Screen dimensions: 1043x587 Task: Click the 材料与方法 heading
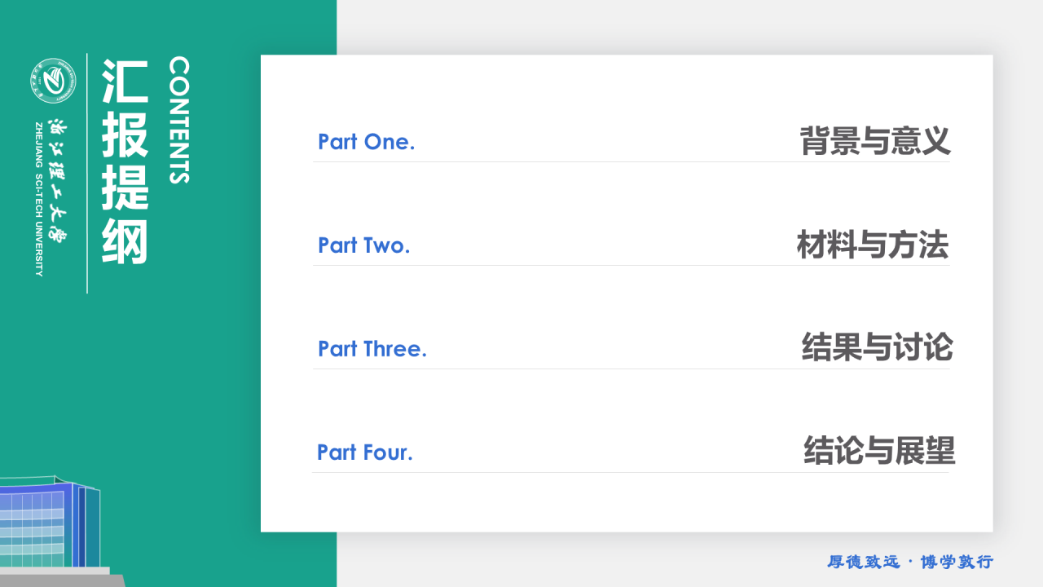click(x=873, y=245)
